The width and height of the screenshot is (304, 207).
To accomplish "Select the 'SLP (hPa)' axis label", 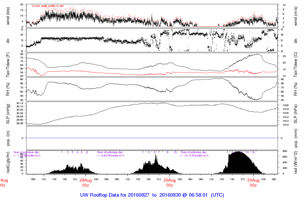I will click(x=295, y=114).
